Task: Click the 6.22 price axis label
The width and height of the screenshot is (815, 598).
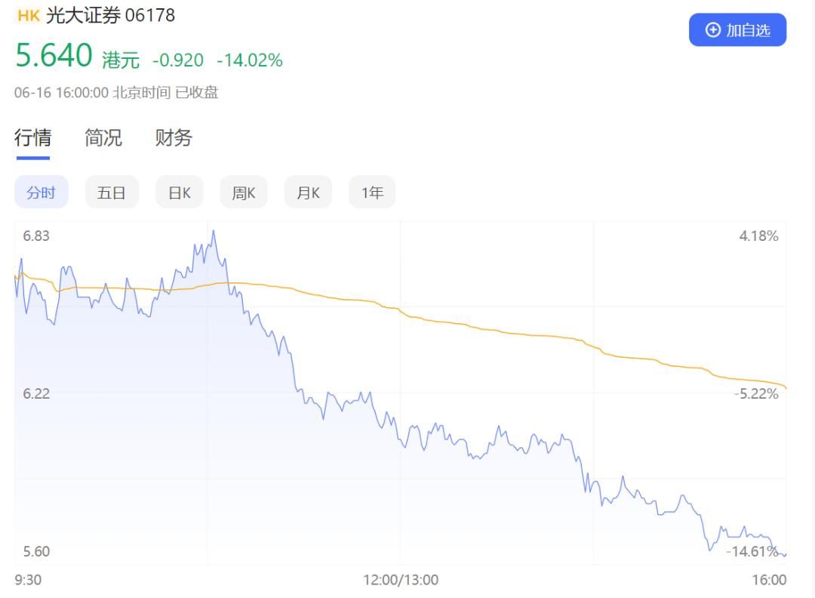Action: coord(36,393)
